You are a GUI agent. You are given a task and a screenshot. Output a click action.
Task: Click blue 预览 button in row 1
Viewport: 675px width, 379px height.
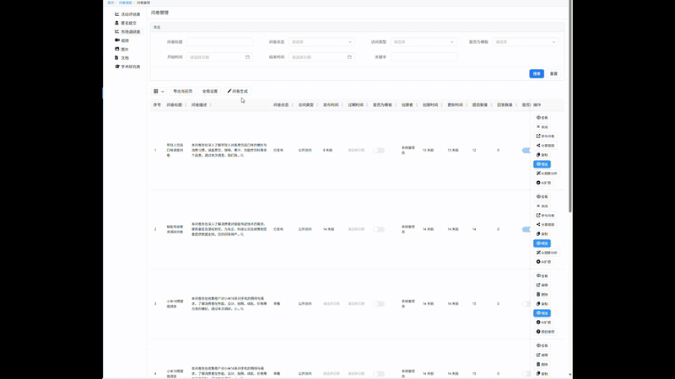(x=542, y=164)
